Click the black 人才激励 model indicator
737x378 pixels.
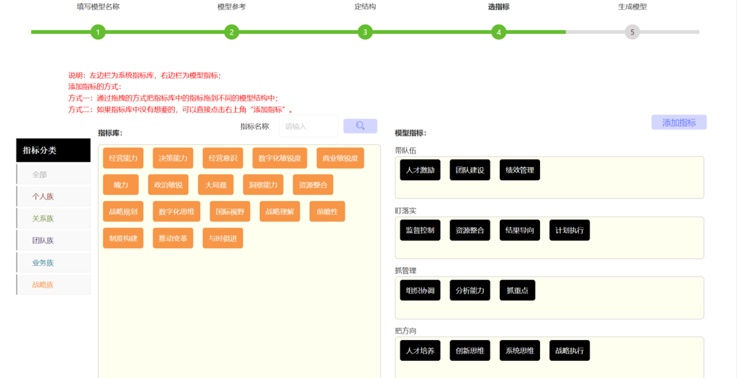(420, 170)
